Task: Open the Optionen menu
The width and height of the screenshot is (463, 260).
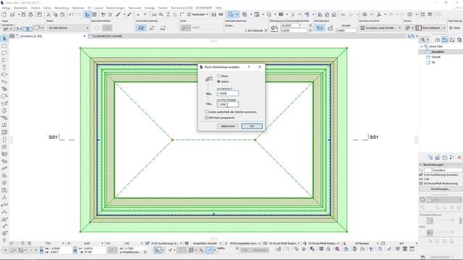Action: [78, 8]
